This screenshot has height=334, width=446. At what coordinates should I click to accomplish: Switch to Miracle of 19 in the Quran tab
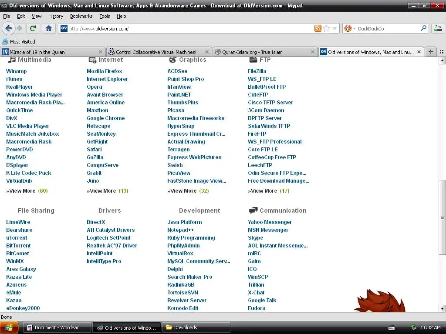(x=53, y=52)
